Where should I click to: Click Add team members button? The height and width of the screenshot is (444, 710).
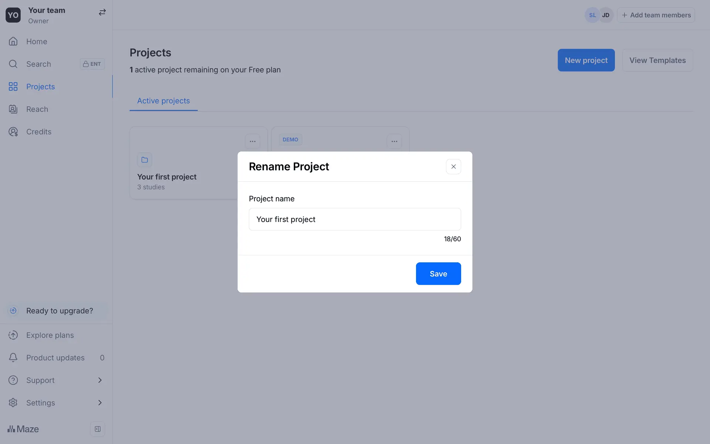656,15
